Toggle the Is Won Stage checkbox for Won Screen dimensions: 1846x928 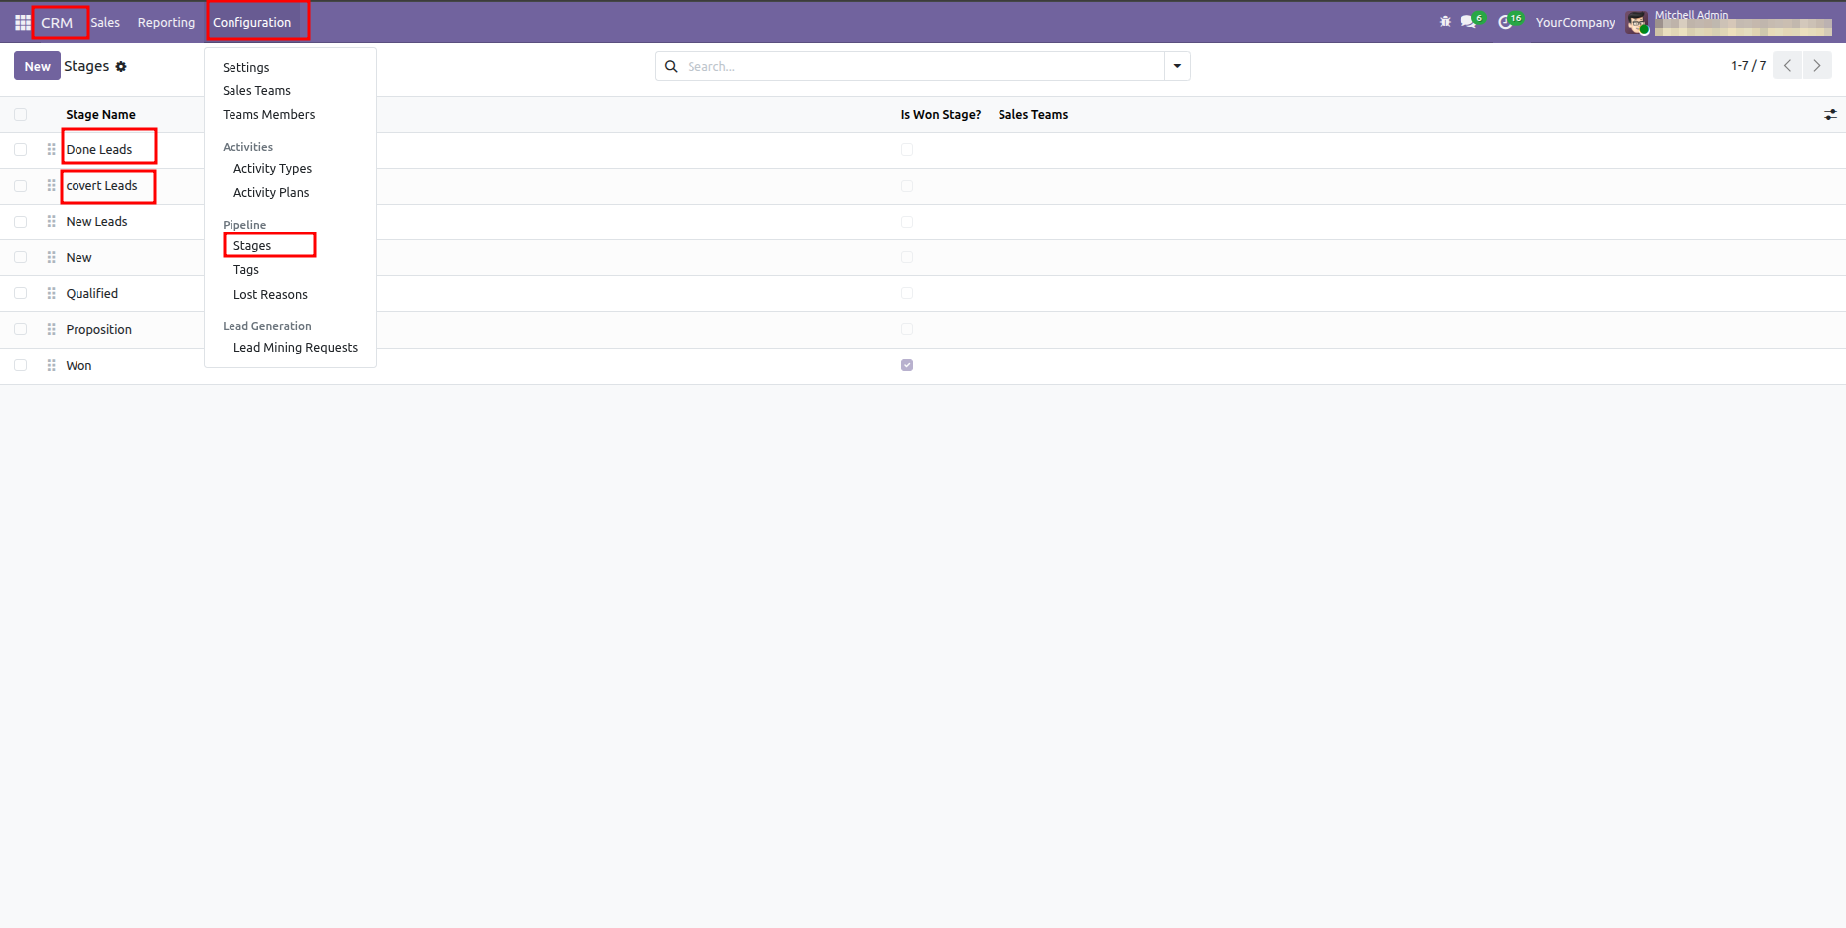click(x=907, y=365)
